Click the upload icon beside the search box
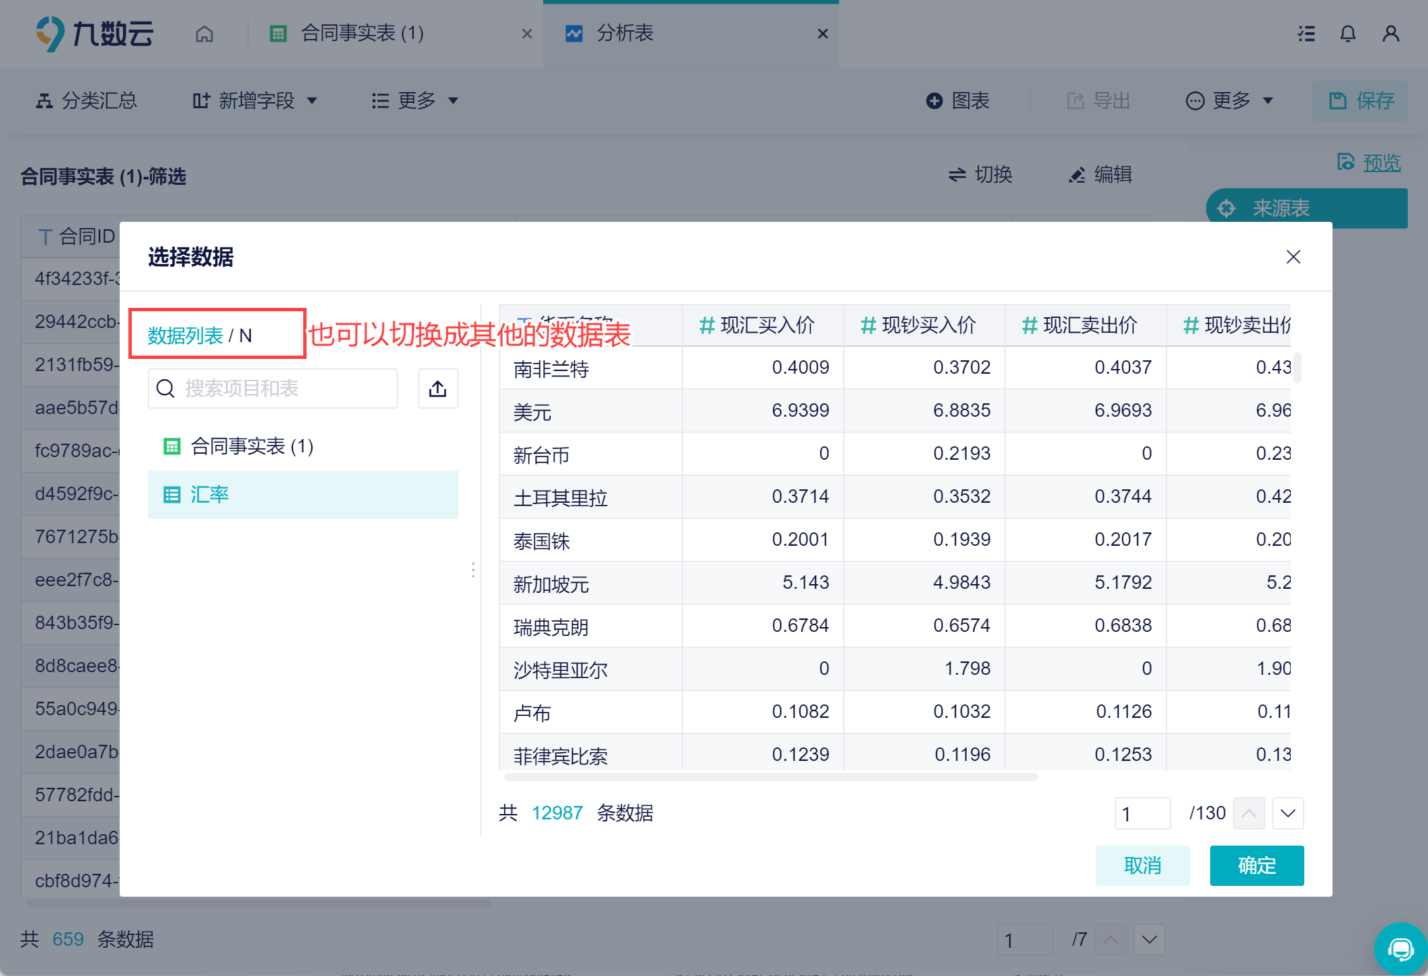Screen dimensions: 1428x976 tap(438, 389)
